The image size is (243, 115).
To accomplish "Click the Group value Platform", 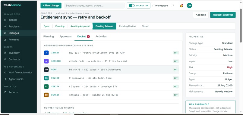I will tap(228, 73).
